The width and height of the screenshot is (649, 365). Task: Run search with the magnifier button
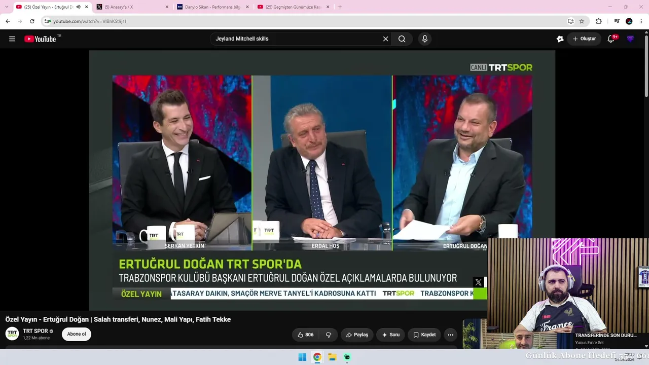pos(402,39)
